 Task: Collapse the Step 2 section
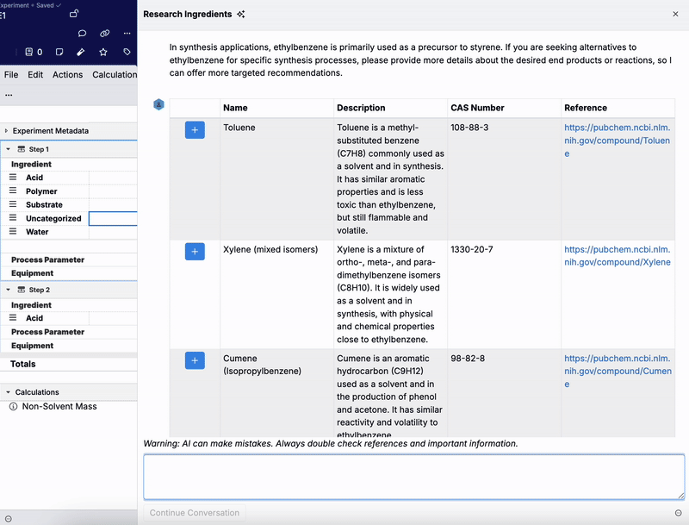(x=8, y=291)
